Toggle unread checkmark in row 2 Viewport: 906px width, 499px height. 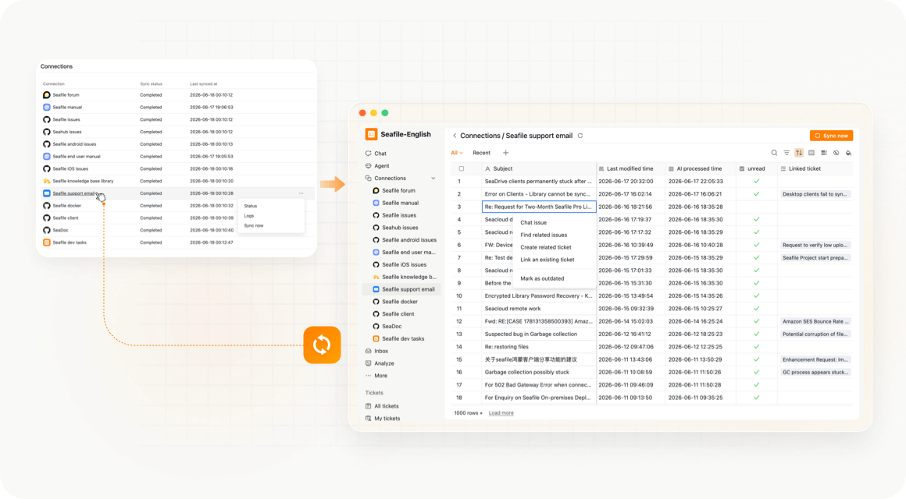[x=756, y=194]
